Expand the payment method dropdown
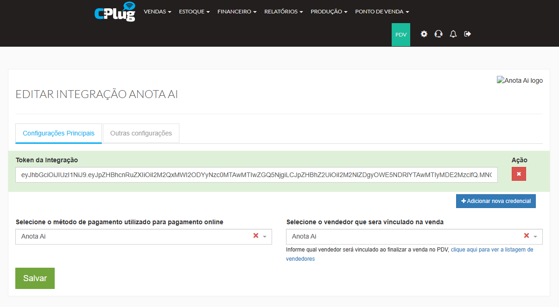Image resolution: width=559 pixels, height=307 pixels. 265,236
